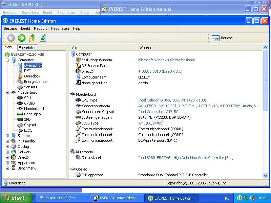Click the Refresh toolbar icon
The image size is (271, 203).
coord(43,38)
